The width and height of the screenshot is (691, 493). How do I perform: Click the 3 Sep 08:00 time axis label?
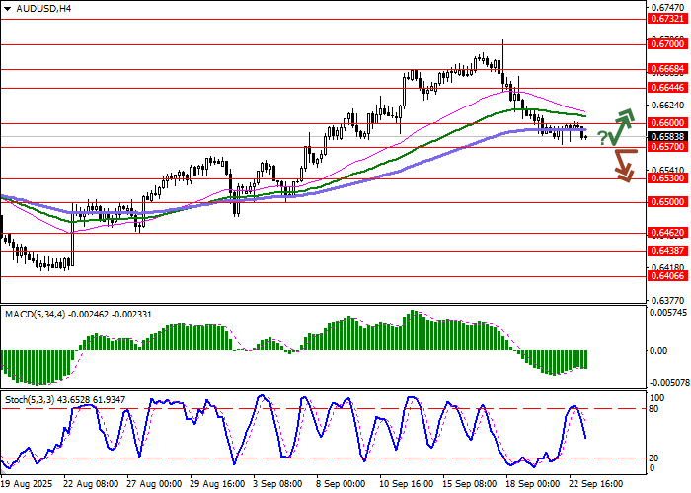278,484
